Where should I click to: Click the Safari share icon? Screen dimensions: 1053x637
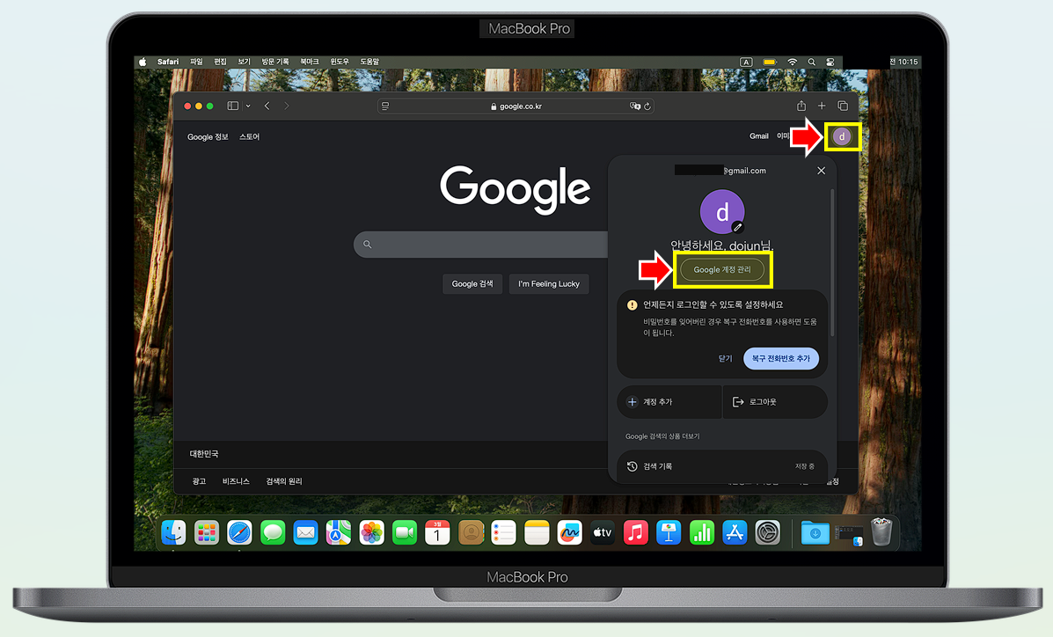point(801,106)
